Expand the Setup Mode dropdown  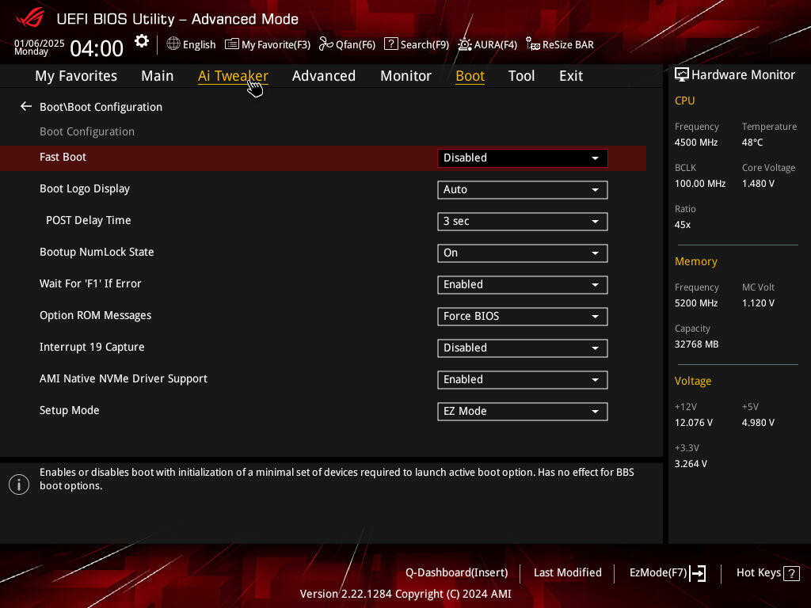pyautogui.click(x=522, y=412)
